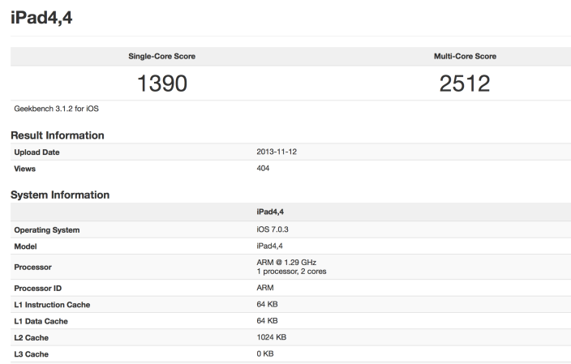
Task: Click the L3 Cache value 0 KB
Action: 264,353
